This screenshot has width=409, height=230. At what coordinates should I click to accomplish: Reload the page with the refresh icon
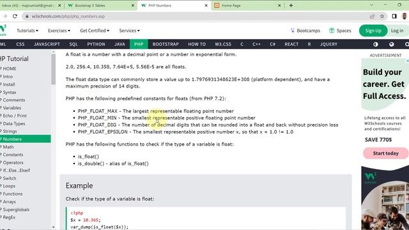click(15, 16)
